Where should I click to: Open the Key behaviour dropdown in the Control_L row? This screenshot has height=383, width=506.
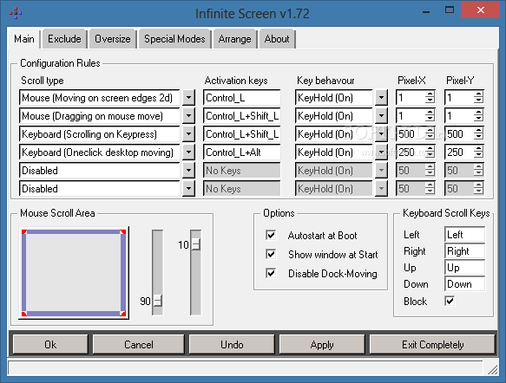(x=381, y=98)
